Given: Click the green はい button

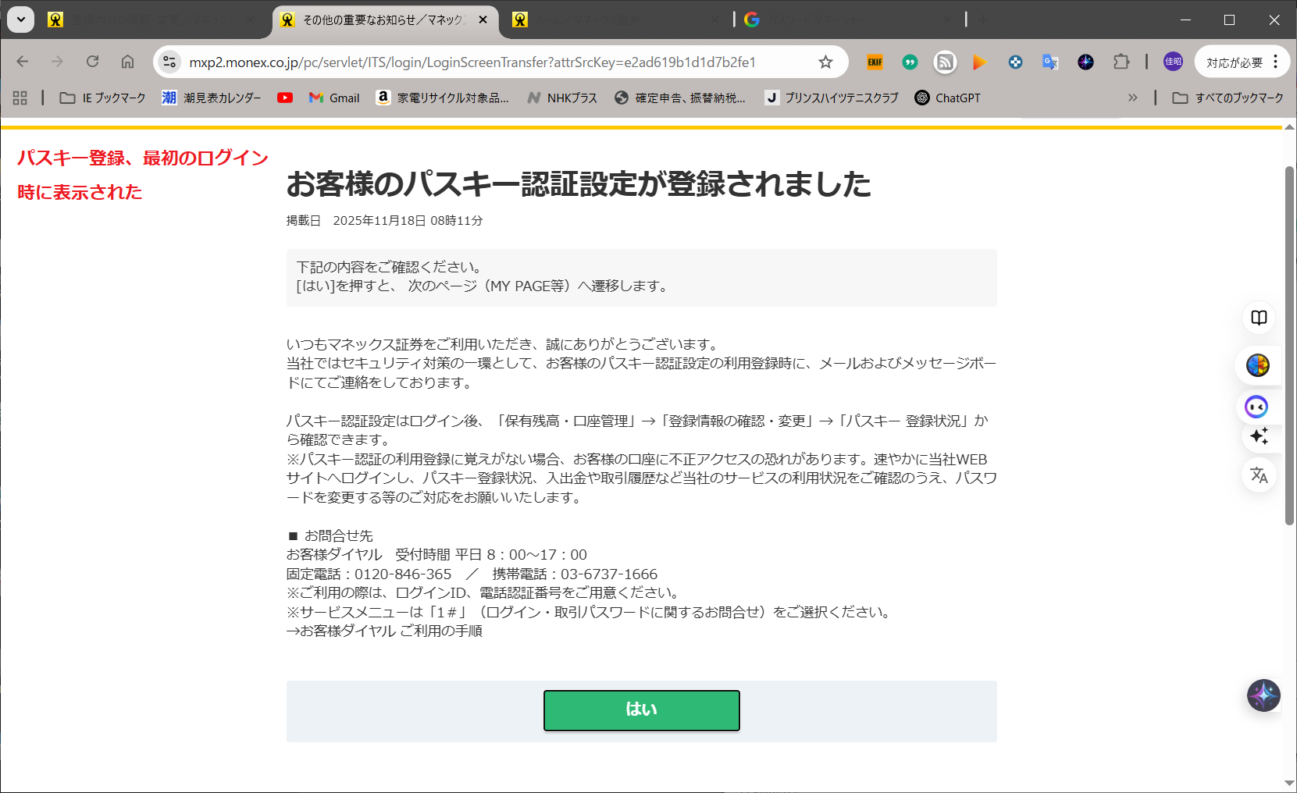Looking at the screenshot, I should pyautogui.click(x=641, y=709).
